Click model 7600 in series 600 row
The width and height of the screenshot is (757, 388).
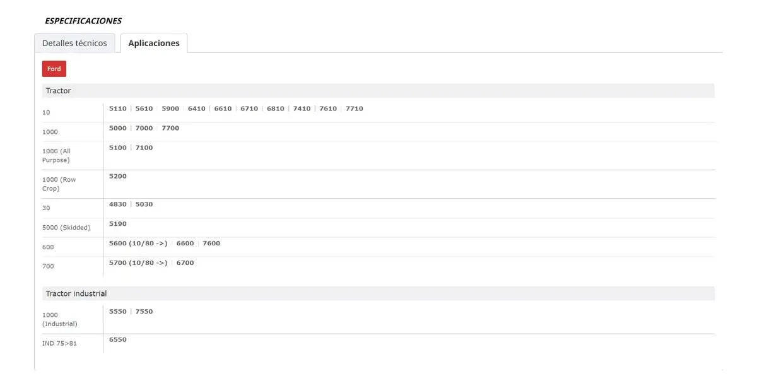click(211, 244)
